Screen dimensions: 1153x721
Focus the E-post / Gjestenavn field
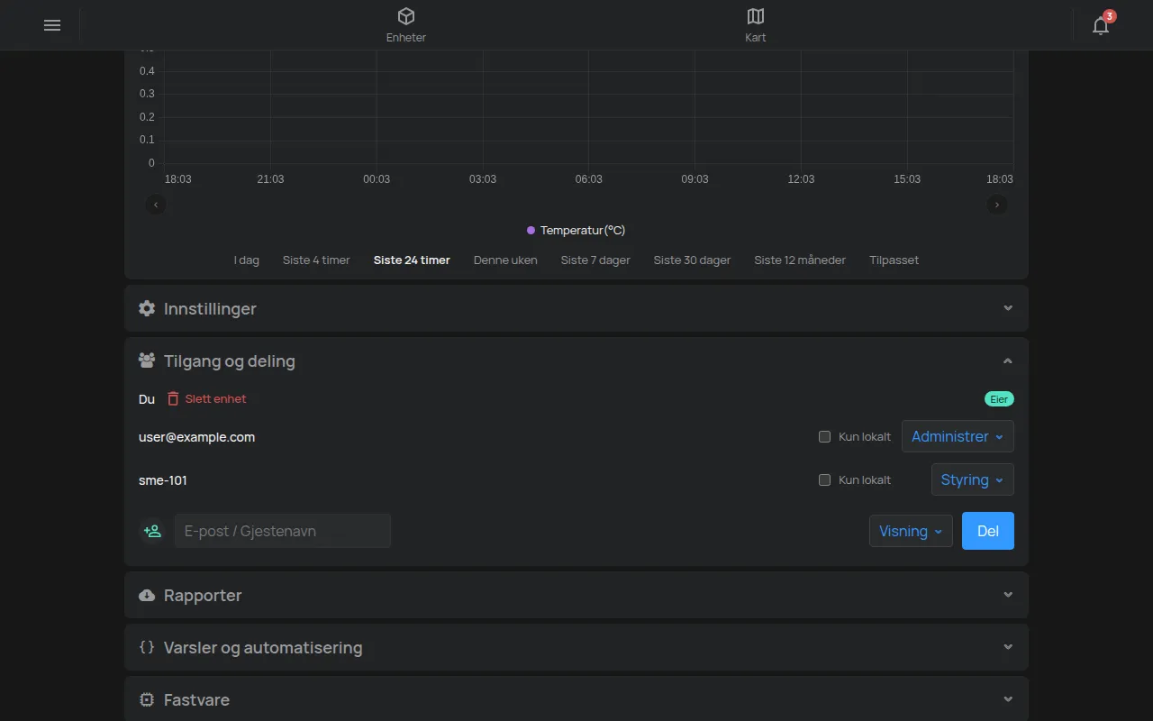coord(283,531)
